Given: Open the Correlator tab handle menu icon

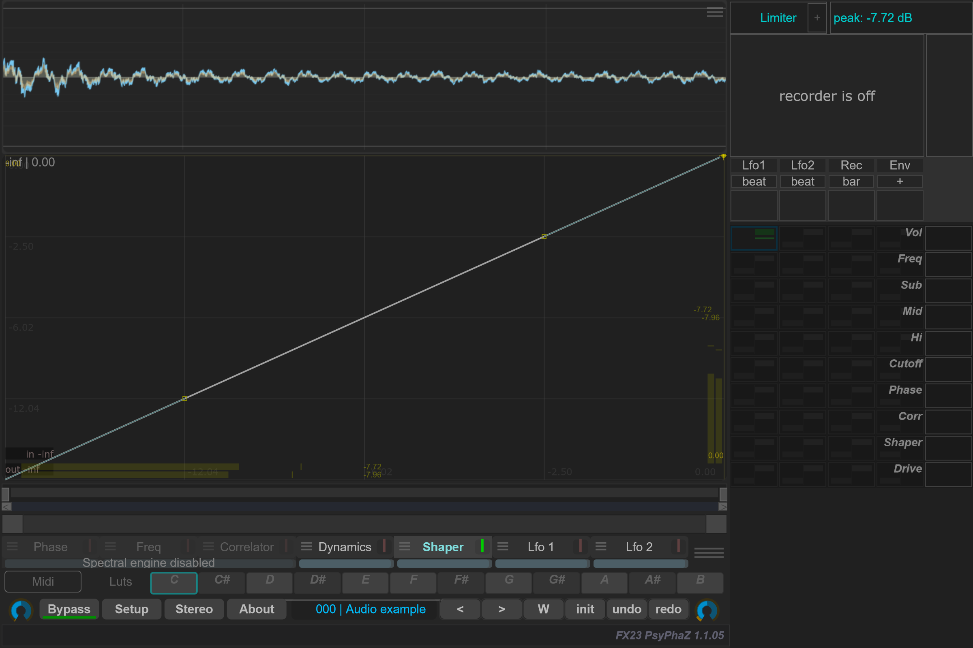Looking at the screenshot, I should click(208, 546).
